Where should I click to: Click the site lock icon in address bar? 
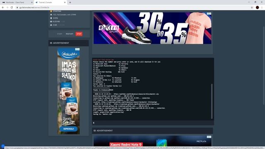pyautogui.click(x=17, y=7)
